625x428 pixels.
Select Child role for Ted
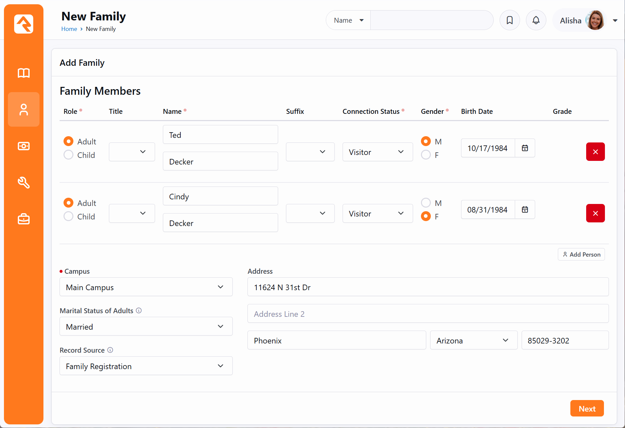point(68,155)
